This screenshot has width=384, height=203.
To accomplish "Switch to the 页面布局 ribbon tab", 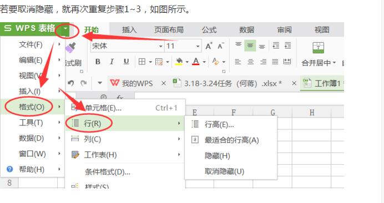I will pyautogui.click(x=169, y=30).
